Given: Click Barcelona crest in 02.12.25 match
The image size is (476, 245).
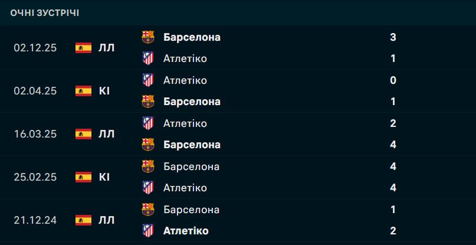Looking at the screenshot, I should 148,37.
